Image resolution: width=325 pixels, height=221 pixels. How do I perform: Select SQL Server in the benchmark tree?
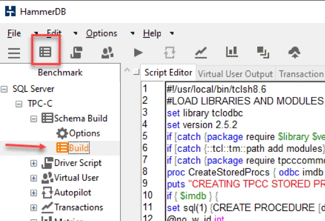click(33, 89)
